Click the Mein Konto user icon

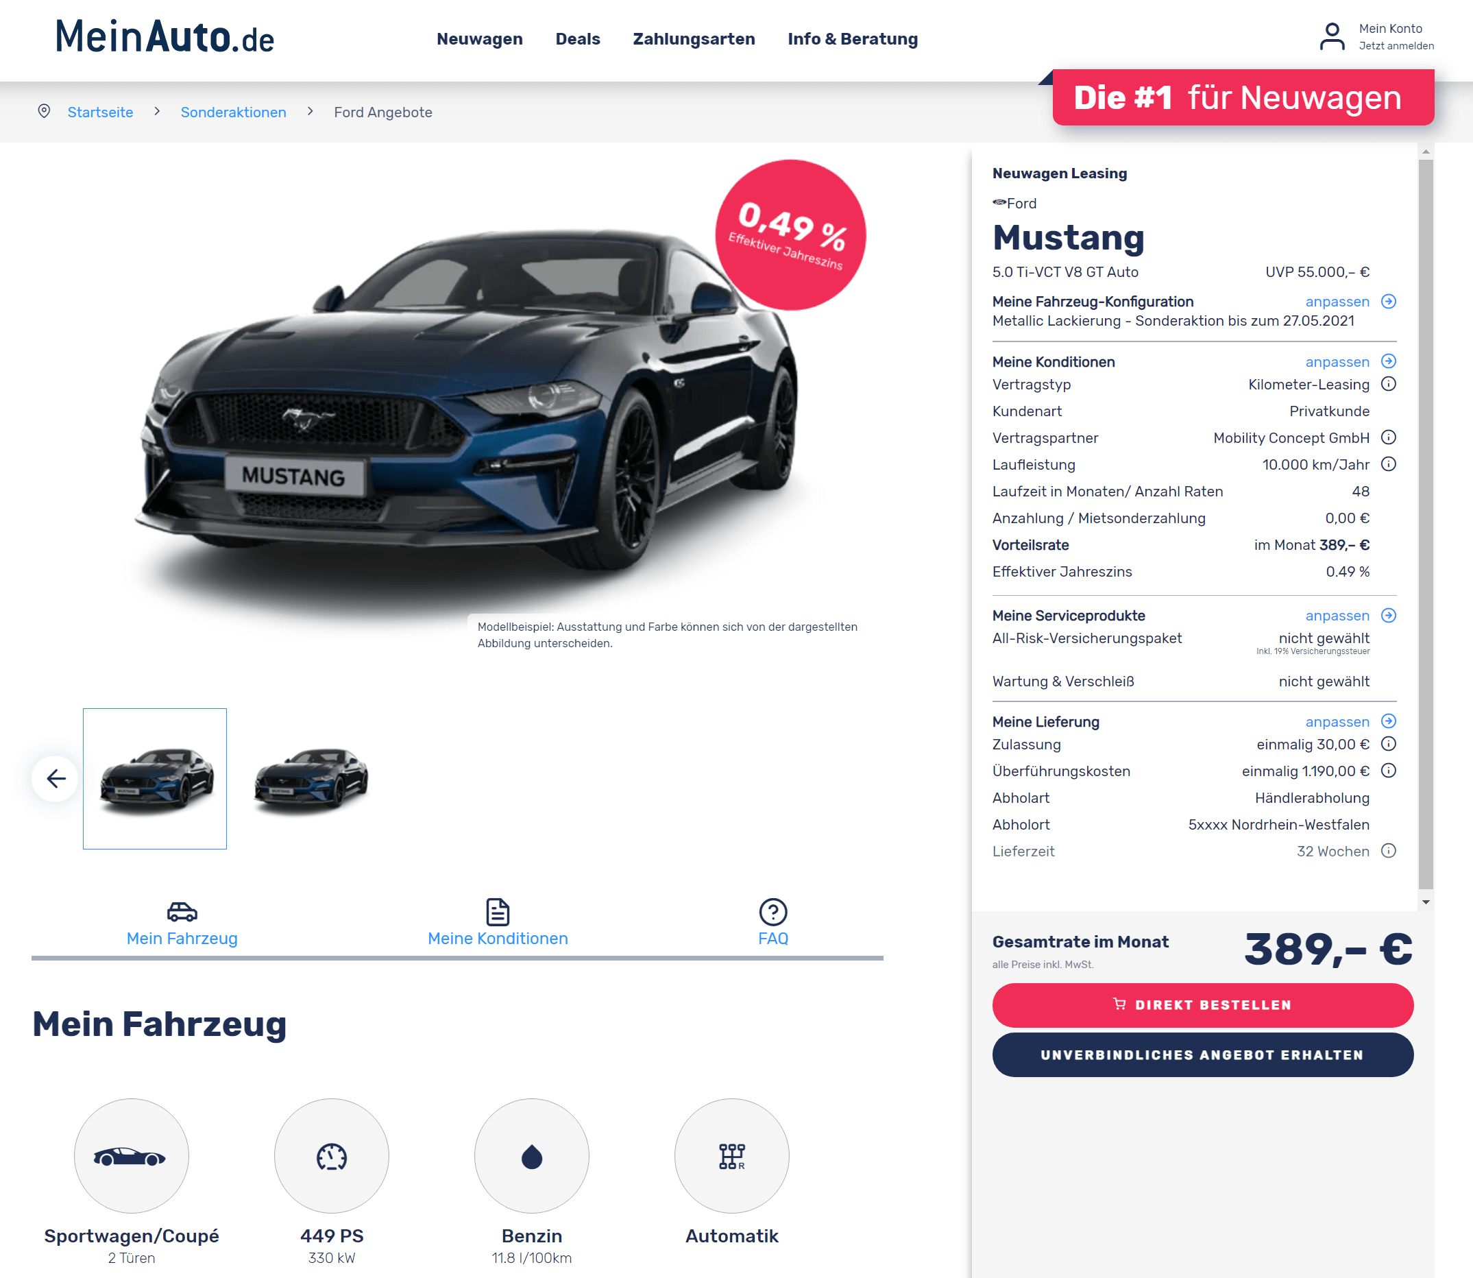[x=1331, y=37]
